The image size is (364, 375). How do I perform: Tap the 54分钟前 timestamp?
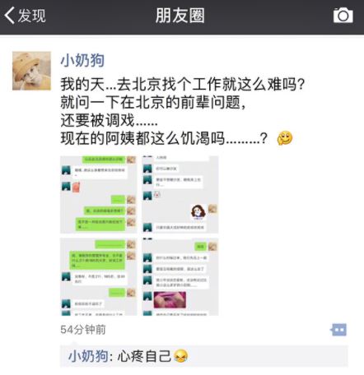click(x=83, y=330)
